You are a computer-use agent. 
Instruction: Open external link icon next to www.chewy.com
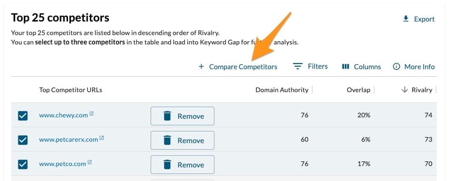click(x=92, y=114)
